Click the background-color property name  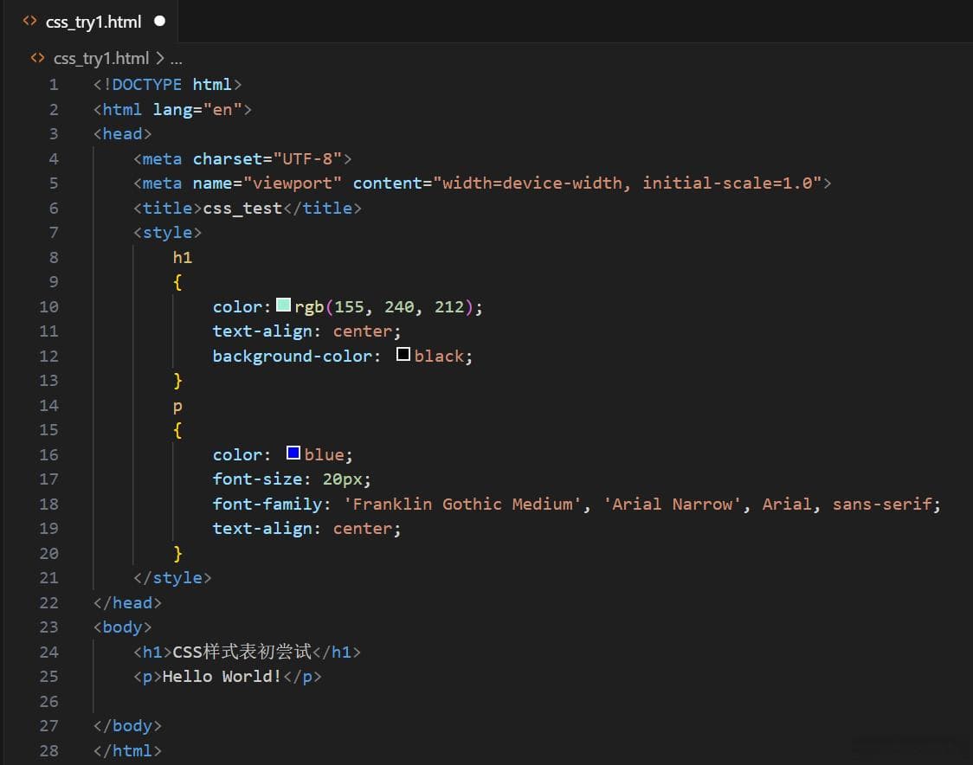[x=293, y=357]
